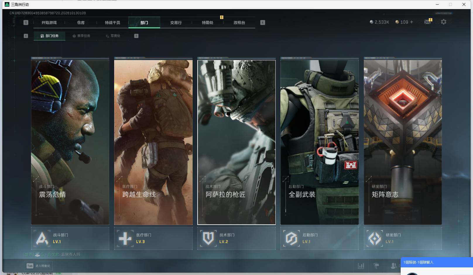Click the 战斗部门 letter A emblem icon
Viewport: 473px width, 275px height.
pyautogui.click(x=42, y=238)
